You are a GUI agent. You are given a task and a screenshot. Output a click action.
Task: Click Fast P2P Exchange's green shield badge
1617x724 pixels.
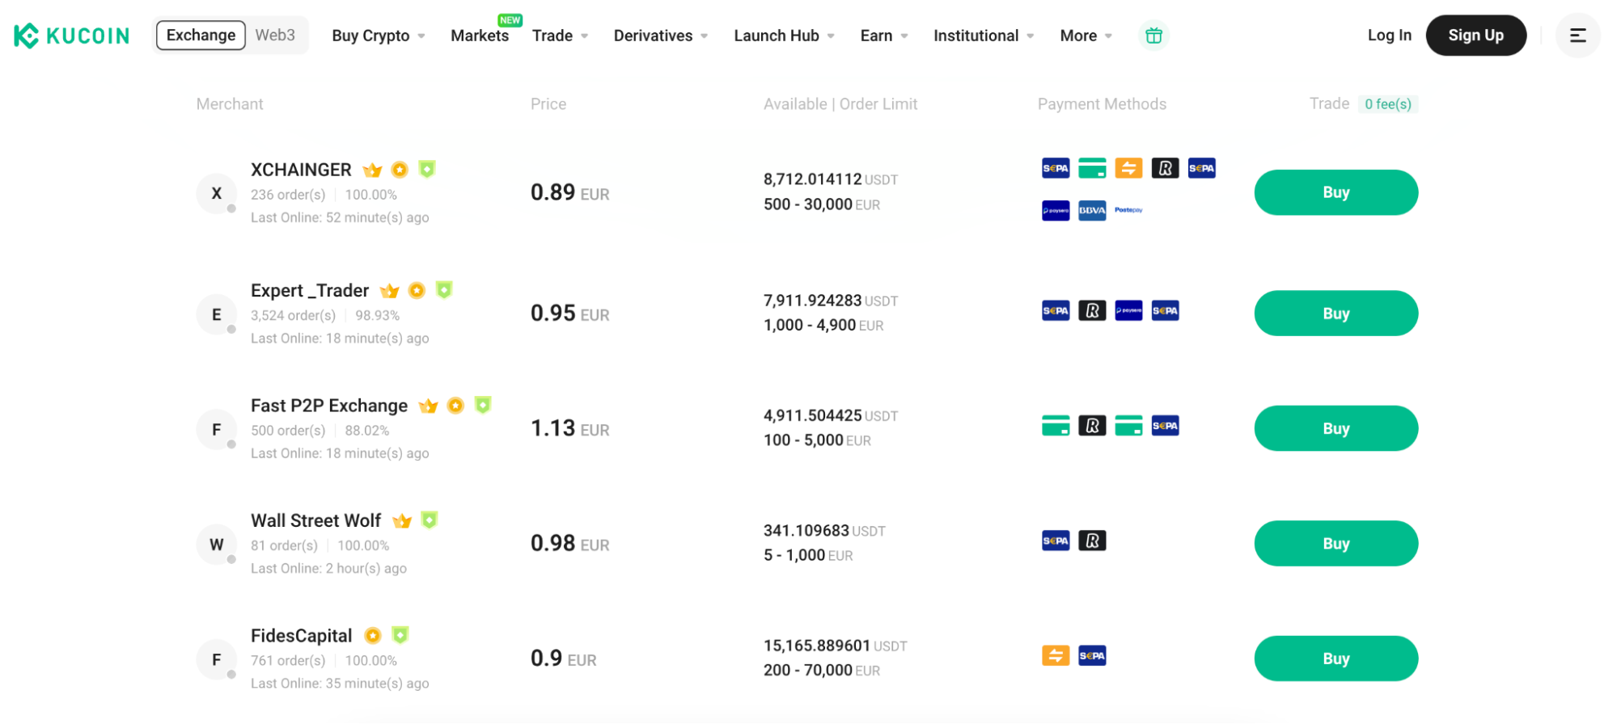[483, 404]
